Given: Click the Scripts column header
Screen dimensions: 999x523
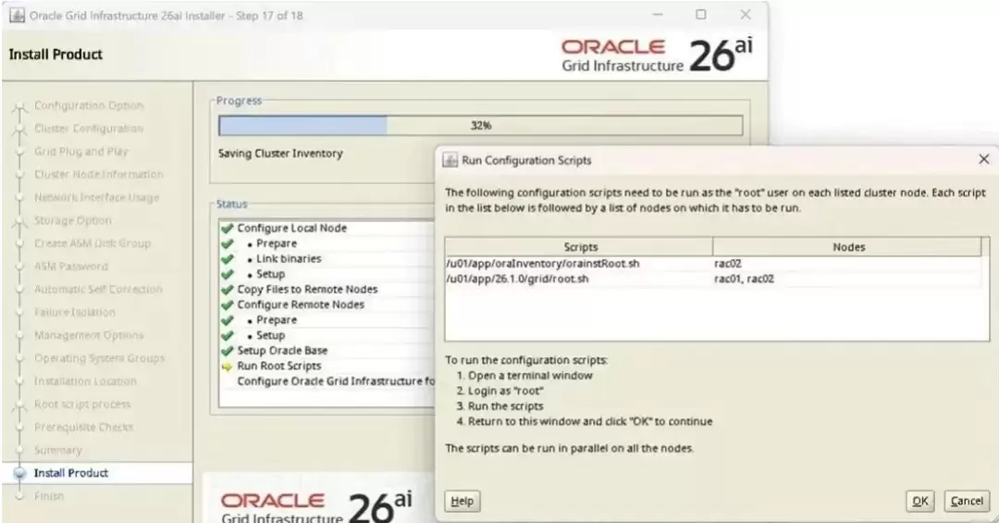Looking at the screenshot, I should click(579, 247).
